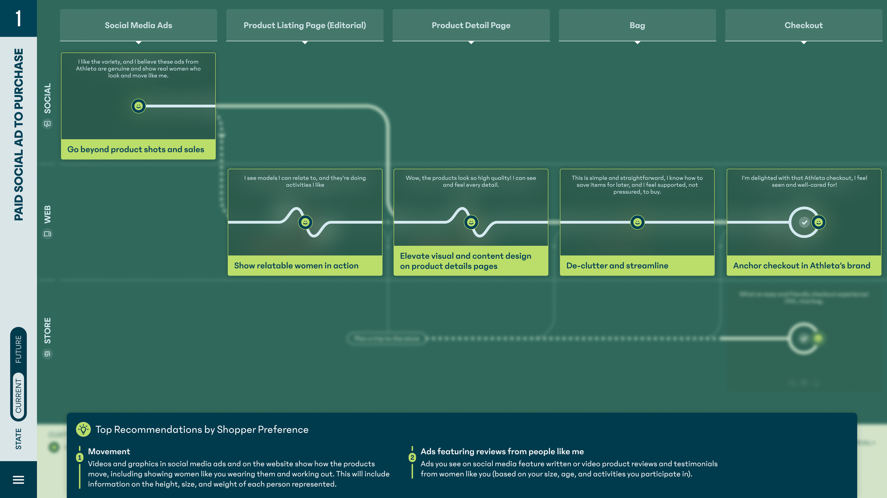Viewport: 887px width, 498px height.
Task: Click the smiley in Anchor checkout card
Action: click(x=819, y=222)
